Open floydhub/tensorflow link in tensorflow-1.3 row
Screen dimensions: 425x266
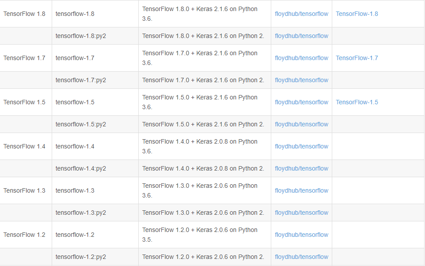[301, 190]
